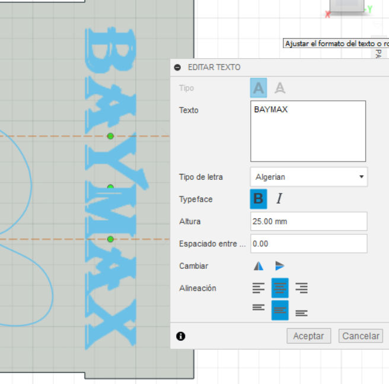Click inside the Texto box containing BAYMAX

tap(308, 131)
